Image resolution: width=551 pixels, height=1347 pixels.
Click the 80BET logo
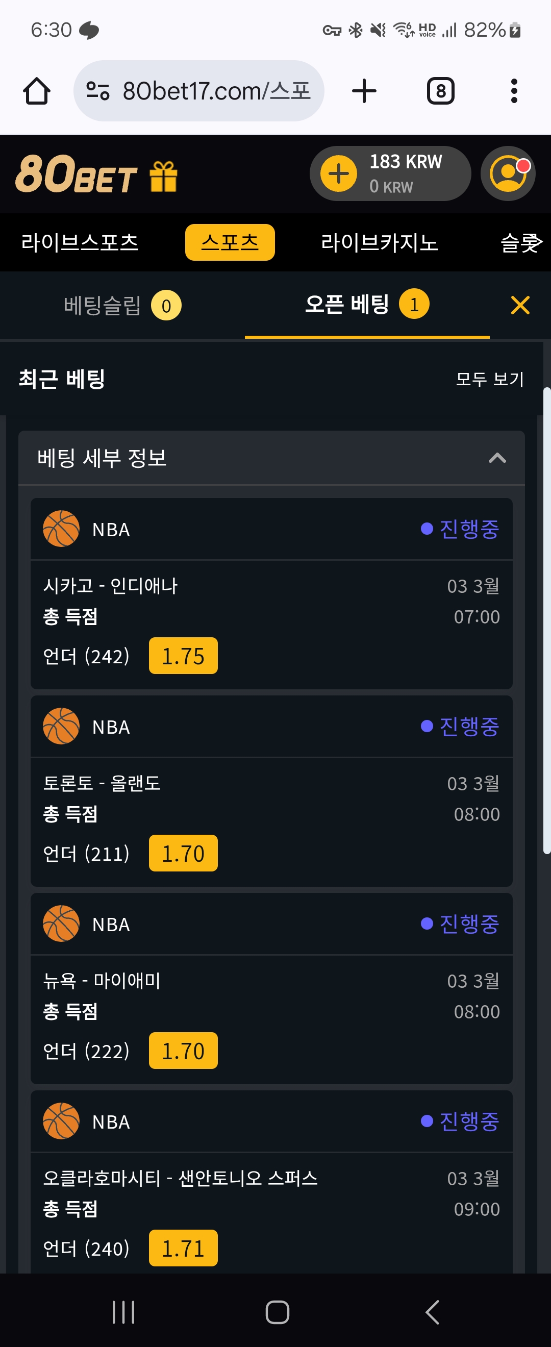(77, 173)
